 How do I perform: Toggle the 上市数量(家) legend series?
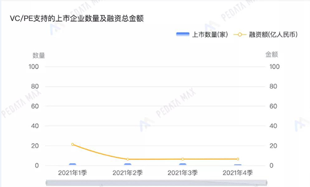click(202, 35)
